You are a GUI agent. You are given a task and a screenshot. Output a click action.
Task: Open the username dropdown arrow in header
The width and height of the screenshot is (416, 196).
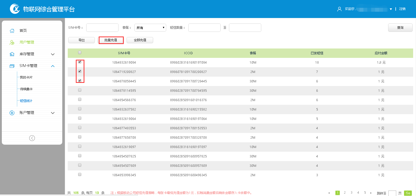pos(391,9)
